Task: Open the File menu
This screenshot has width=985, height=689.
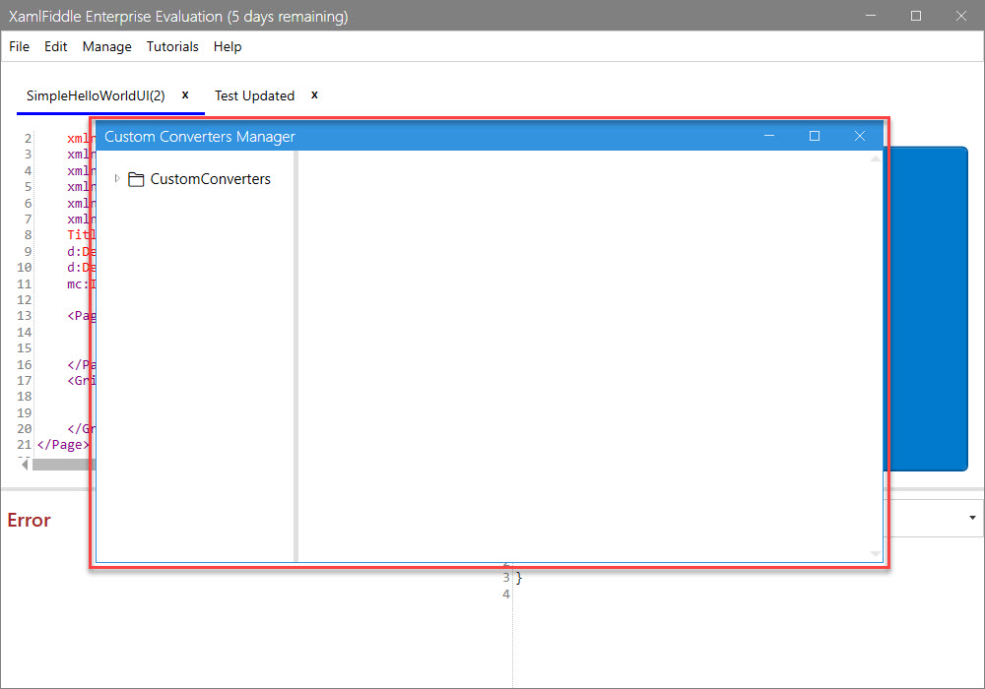Action: point(19,46)
